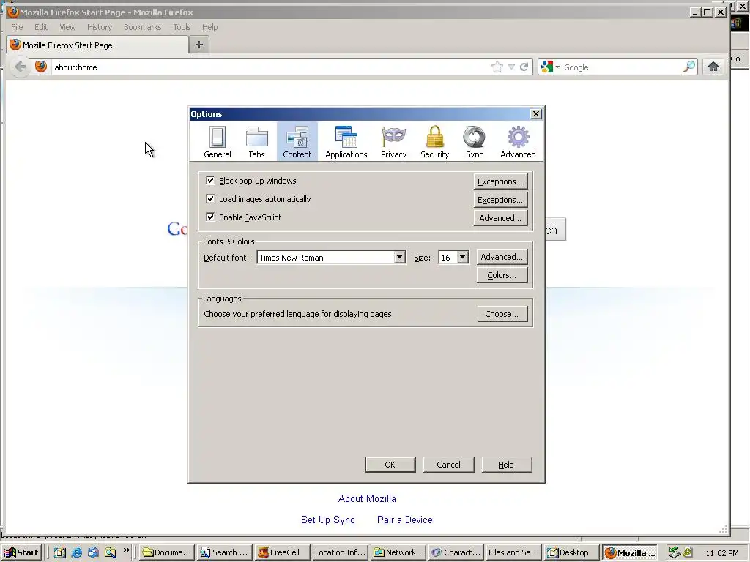Open Fonts Advanced button
This screenshot has height=562, width=750.
502,257
